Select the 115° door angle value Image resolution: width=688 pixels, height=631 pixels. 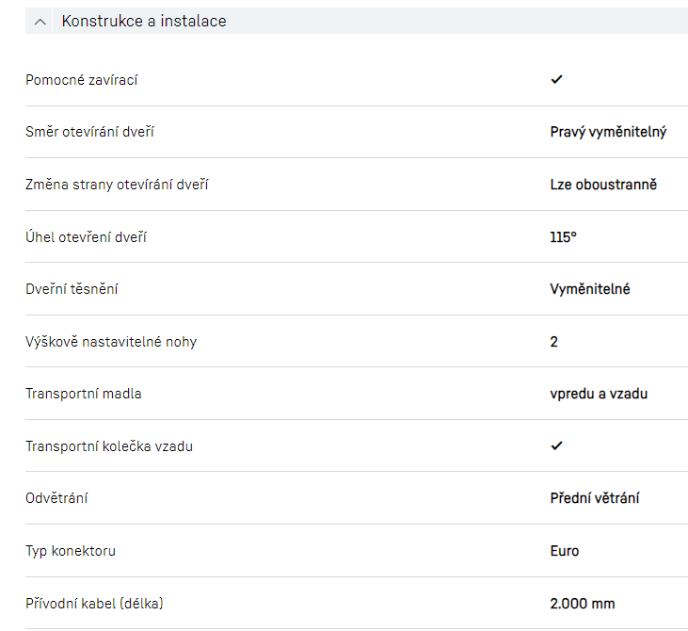(563, 237)
